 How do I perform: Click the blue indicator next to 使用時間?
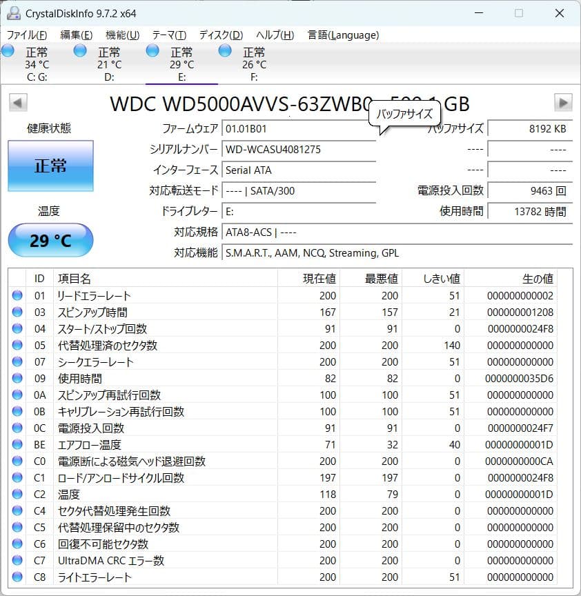pyautogui.click(x=16, y=379)
